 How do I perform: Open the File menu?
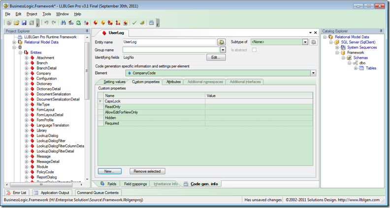(x=8, y=14)
